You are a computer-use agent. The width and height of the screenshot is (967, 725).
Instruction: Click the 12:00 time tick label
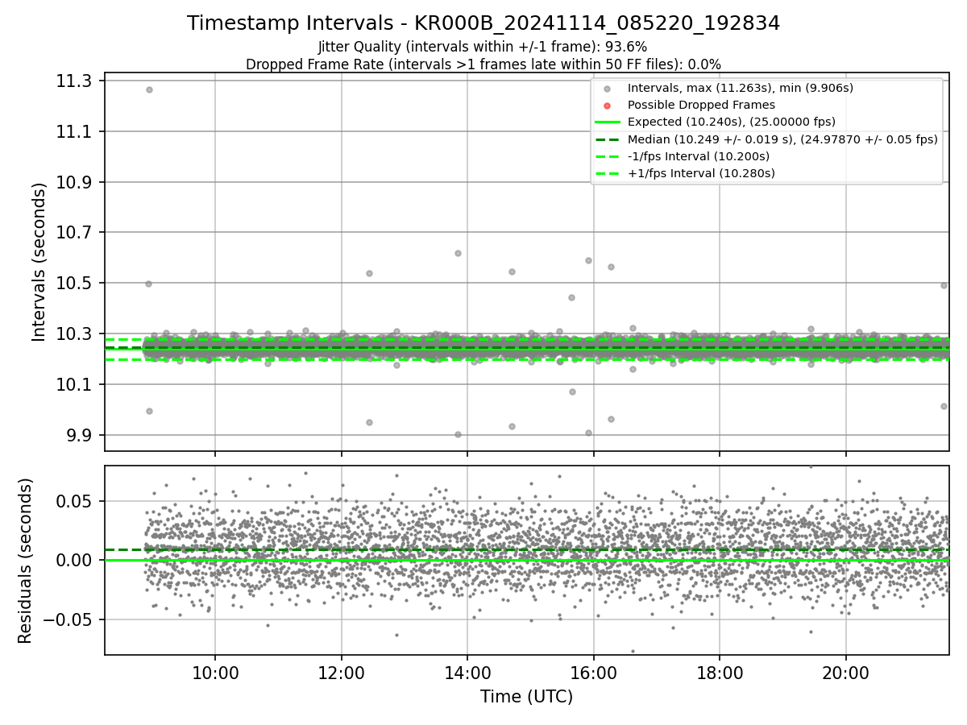click(342, 673)
